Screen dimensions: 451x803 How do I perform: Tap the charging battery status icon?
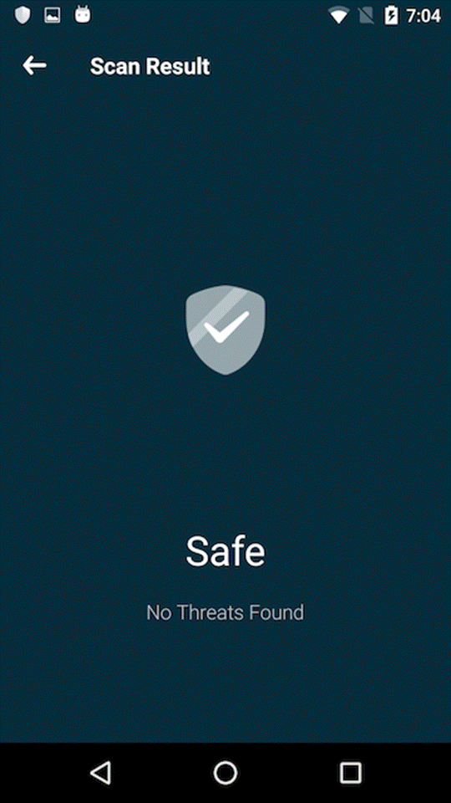391,16
